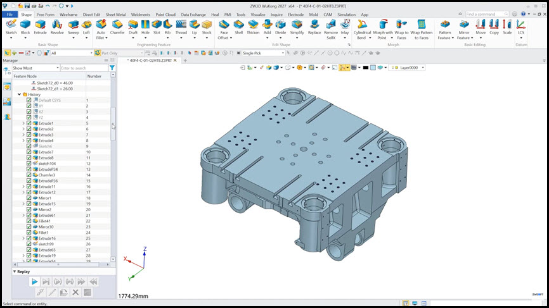Select the Stock tool
This screenshot has height=308, width=549.
click(207, 27)
